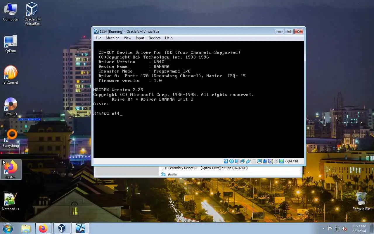Open the Machine menu
This screenshot has width=374, height=234.
coord(112,38)
